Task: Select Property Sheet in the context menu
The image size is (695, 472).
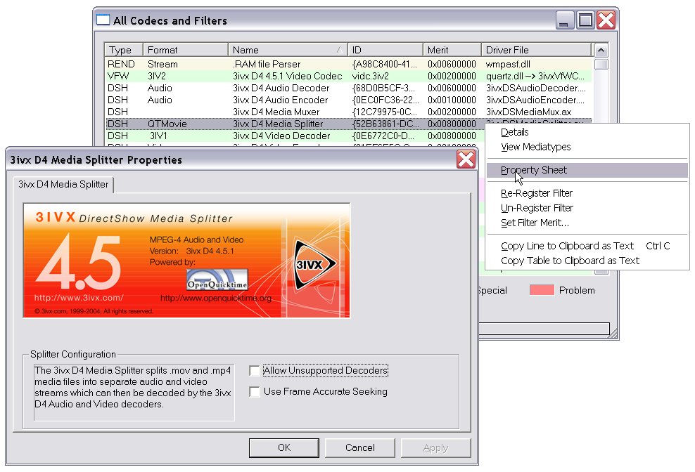Action: click(587, 170)
